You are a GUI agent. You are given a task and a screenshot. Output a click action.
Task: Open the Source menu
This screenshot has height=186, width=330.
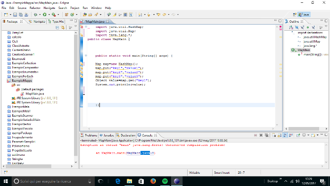(22, 8)
